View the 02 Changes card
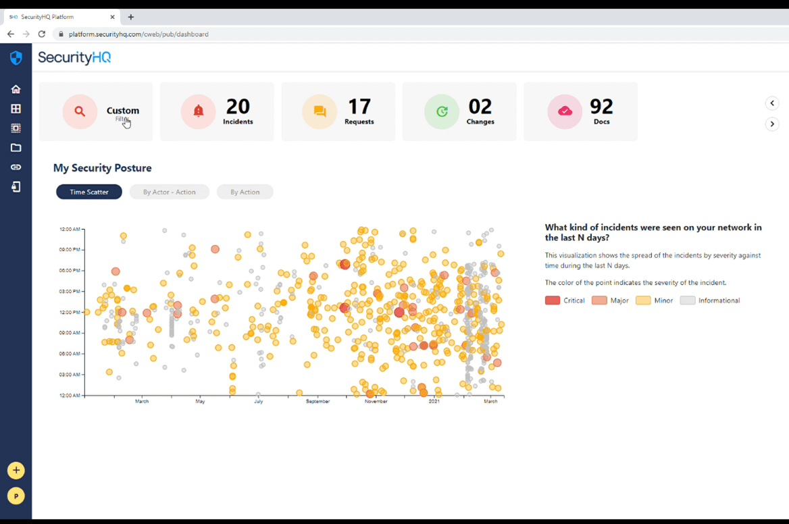789x524 pixels. click(x=459, y=112)
